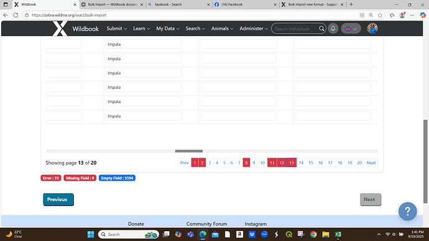
Task: Open Excel from the taskbar
Action: (338, 234)
